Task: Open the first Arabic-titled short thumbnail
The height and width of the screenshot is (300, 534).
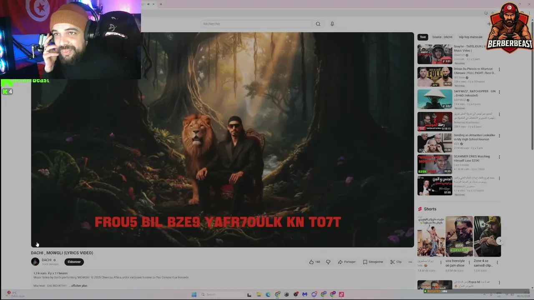Action: [431, 236]
